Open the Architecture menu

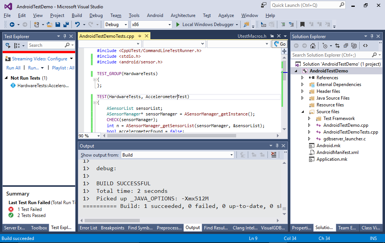pos(183,15)
